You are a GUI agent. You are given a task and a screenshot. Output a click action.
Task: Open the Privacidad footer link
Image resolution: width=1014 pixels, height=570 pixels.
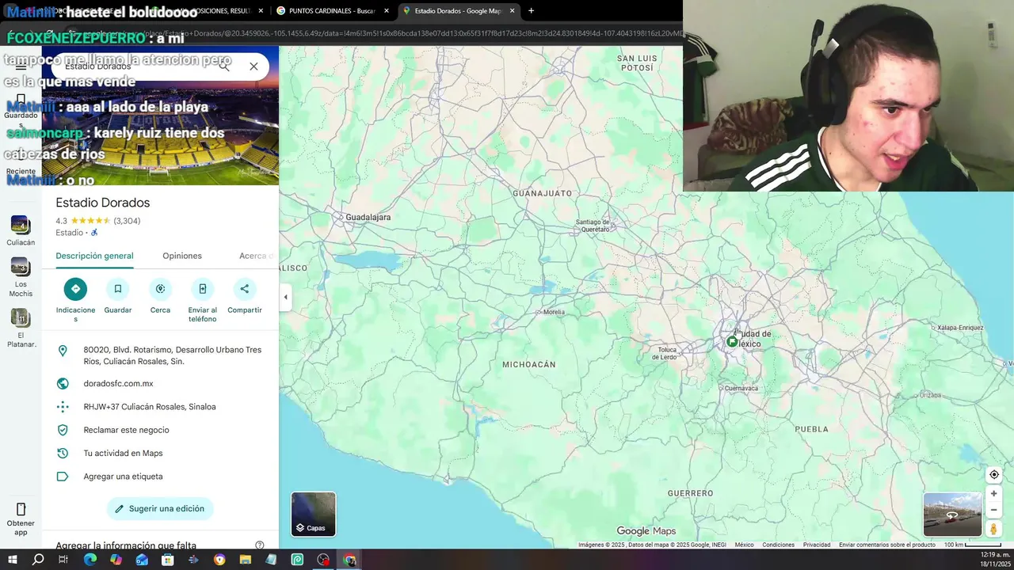click(817, 545)
